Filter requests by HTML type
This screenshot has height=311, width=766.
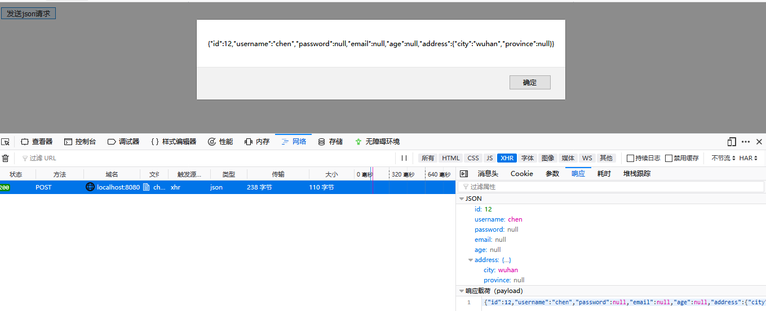(451, 159)
